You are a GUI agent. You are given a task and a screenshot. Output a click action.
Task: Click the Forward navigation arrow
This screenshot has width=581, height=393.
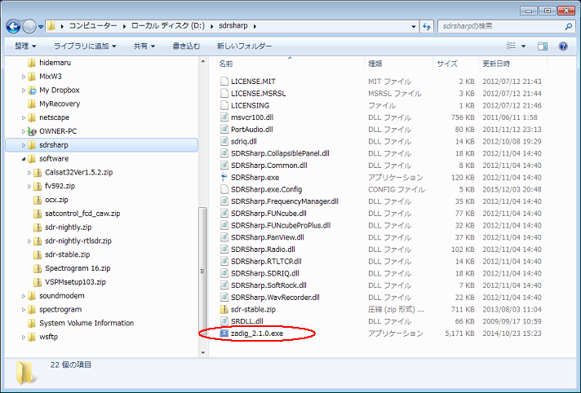tap(29, 26)
